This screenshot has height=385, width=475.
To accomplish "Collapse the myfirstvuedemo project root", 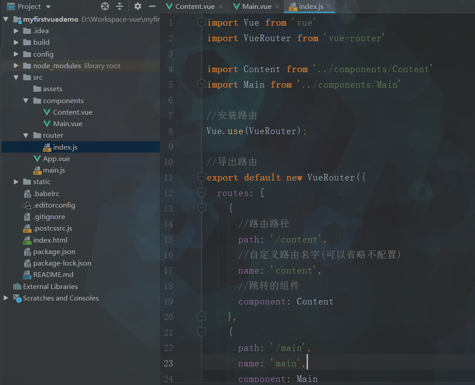I will 6,19.
